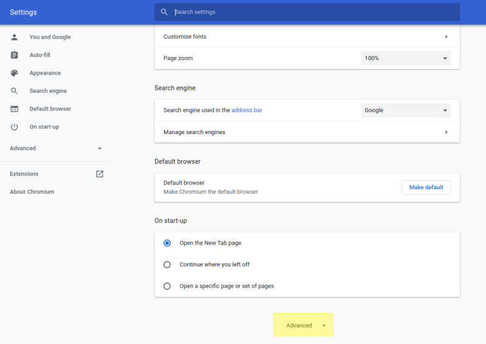
Task: Click the Make Chromium the default browser text
Action: tap(211, 192)
